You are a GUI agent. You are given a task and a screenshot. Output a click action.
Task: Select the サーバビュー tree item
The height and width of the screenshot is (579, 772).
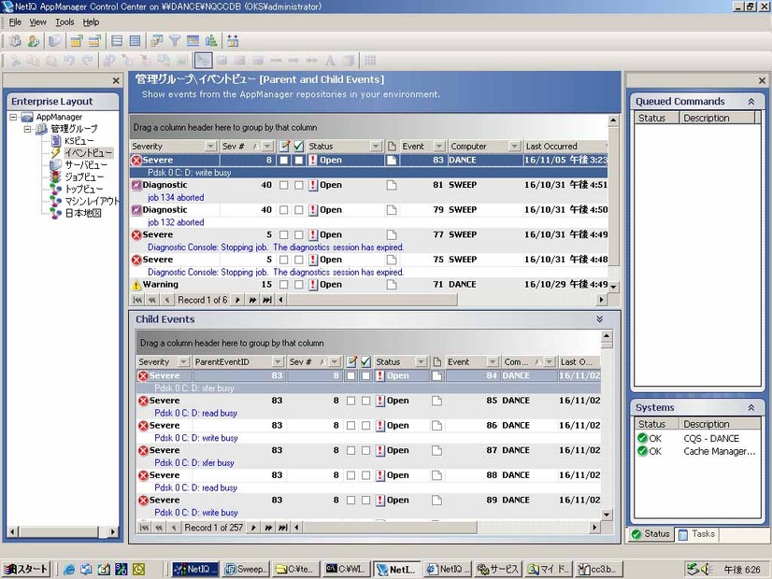pos(86,164)
